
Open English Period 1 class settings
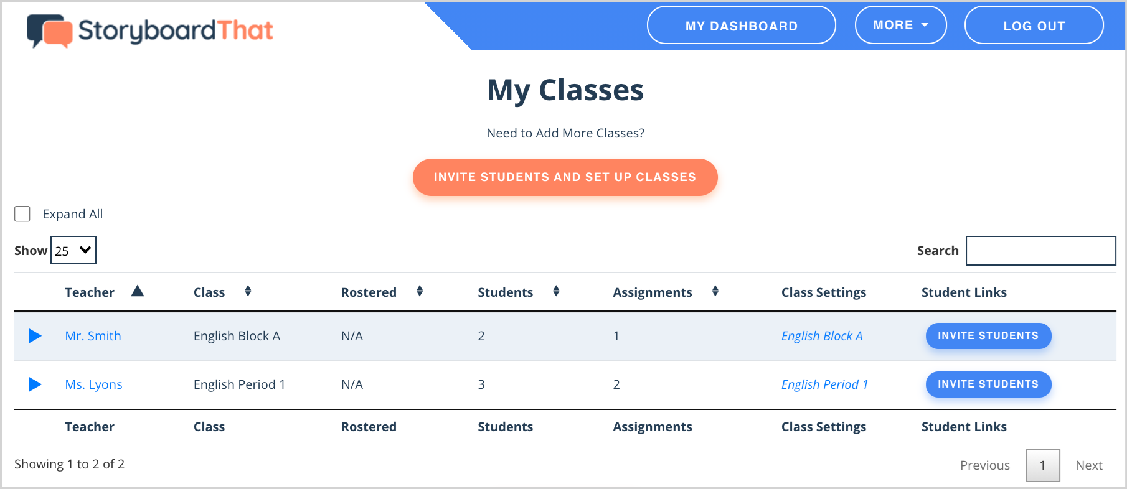(825, 384)
